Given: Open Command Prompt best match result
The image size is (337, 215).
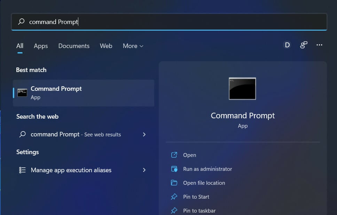Looking at the screenshot, I should [84, 93].
